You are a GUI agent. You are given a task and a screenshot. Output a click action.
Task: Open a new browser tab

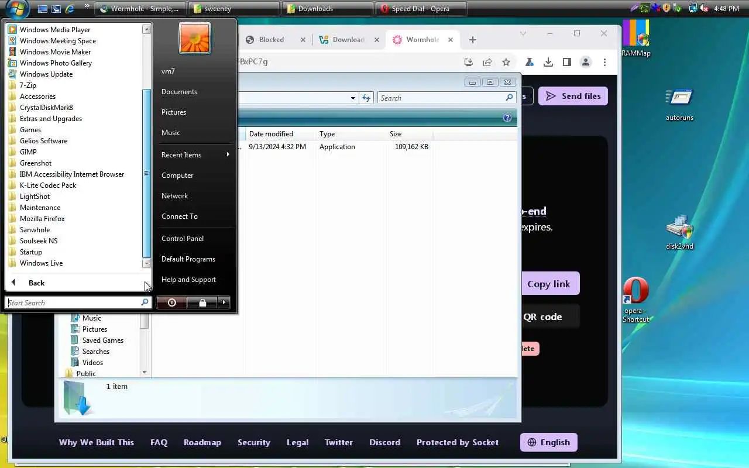click(x=473, y=40)
